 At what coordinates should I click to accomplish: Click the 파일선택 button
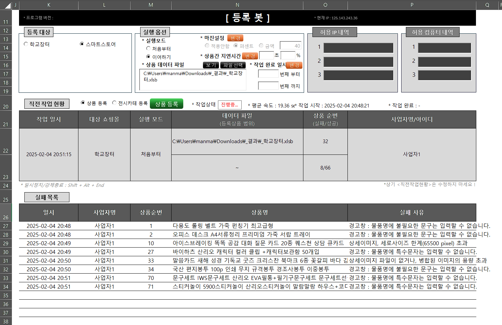(x=233, y=65)
